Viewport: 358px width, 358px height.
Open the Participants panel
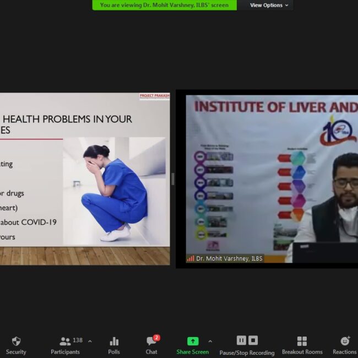(x=65, y=341)
